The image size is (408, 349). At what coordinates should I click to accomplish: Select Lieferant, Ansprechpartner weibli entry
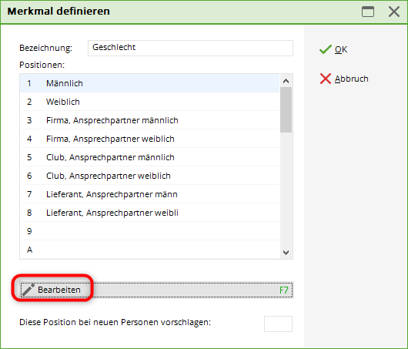[149, 213]
